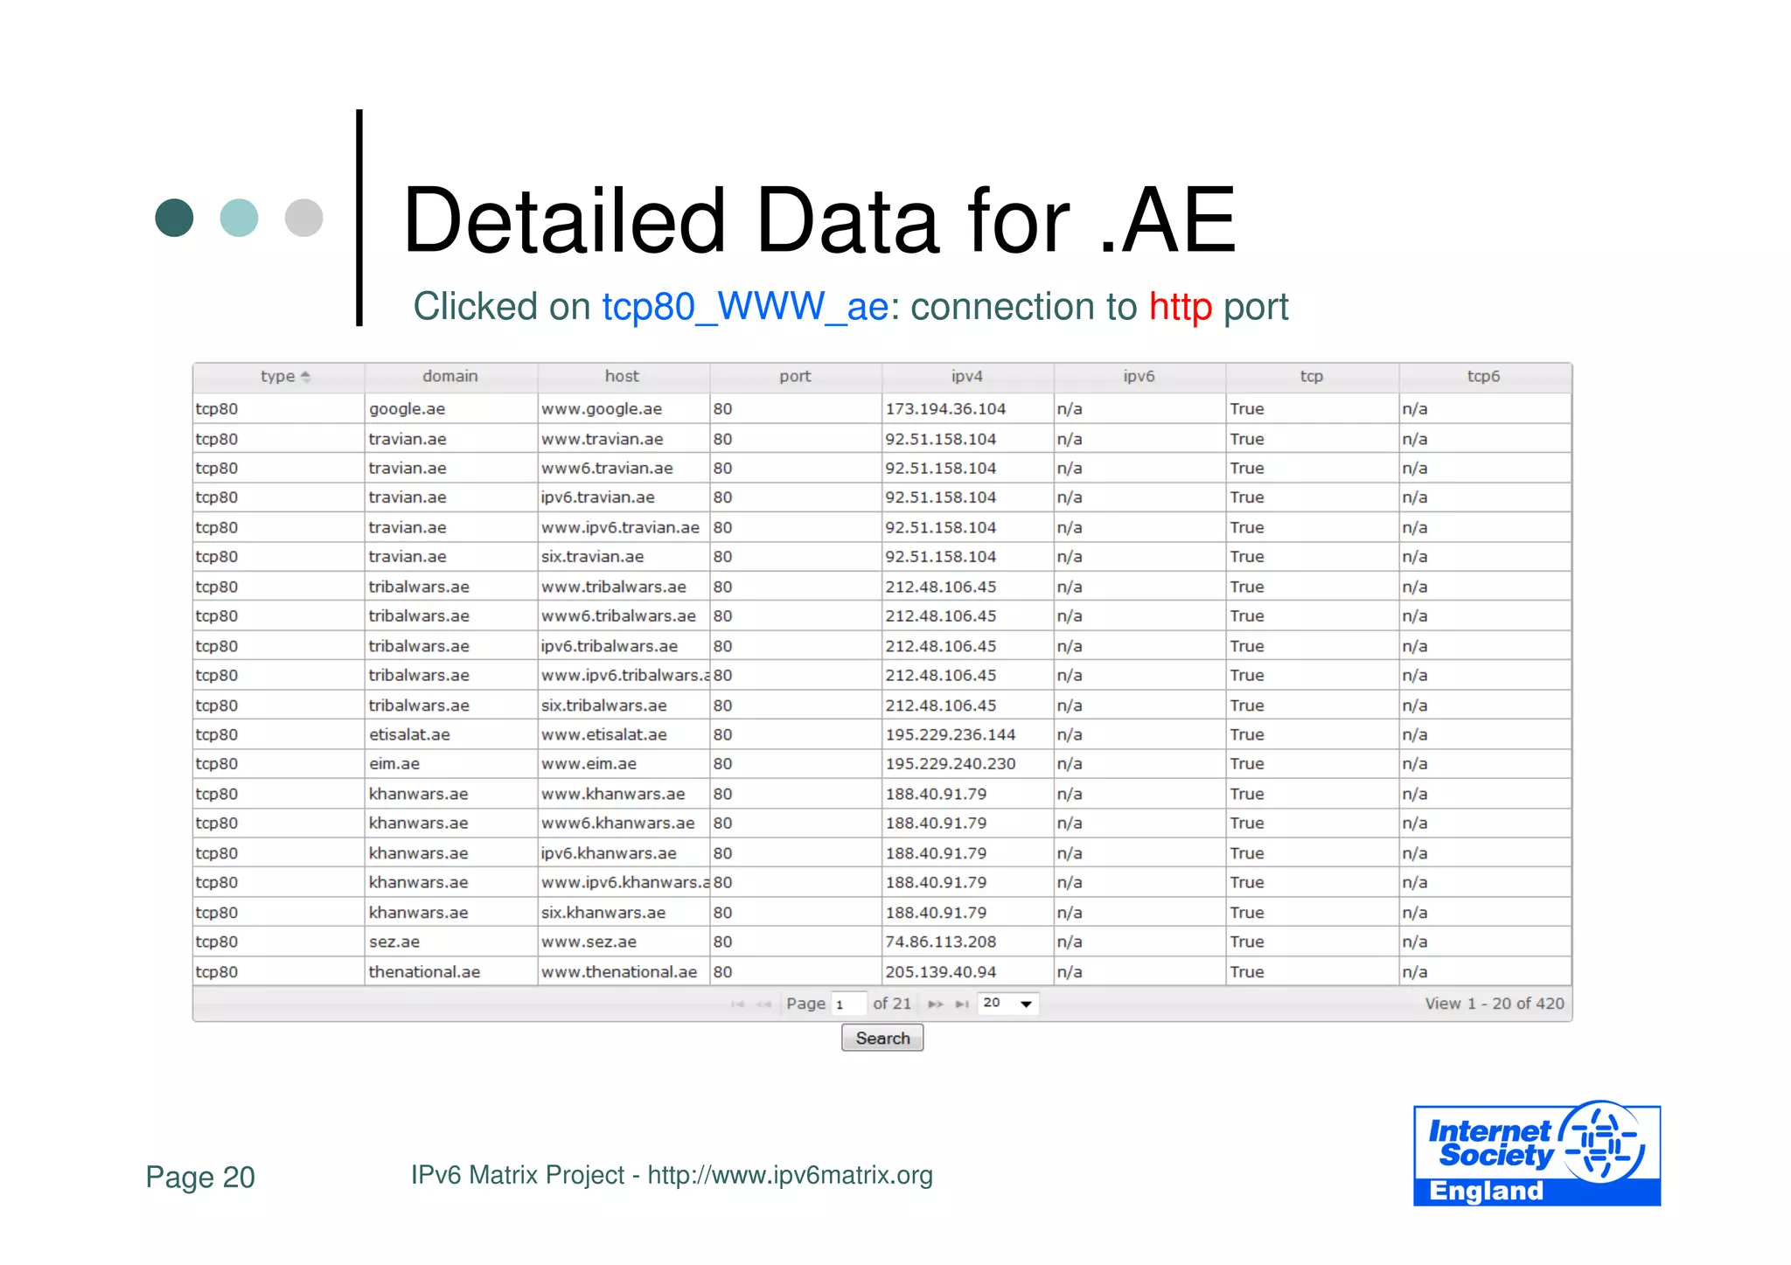The width and height of the screenshot is (1791, 1265).
Task: Click IP address 173.194.36.104
Action: 945,409
